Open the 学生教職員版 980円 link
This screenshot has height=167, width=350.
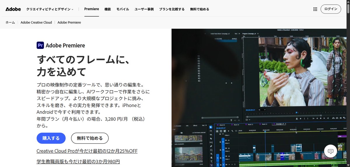78,161
